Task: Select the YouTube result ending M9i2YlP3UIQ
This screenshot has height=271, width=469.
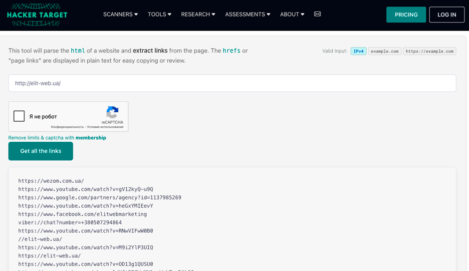Action: click(85, 248)
